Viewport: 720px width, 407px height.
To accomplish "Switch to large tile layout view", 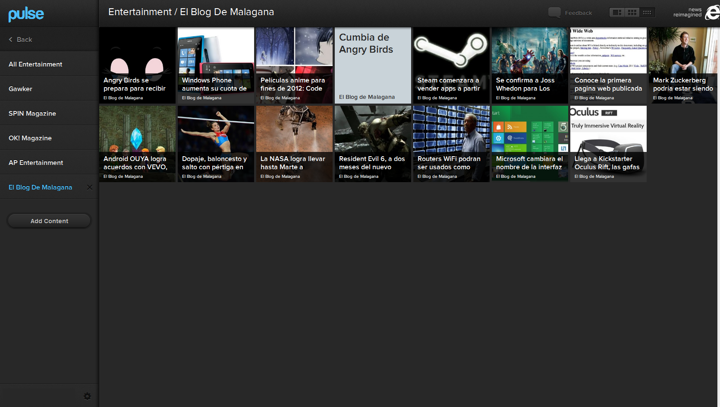I will (x=617, y=13).
